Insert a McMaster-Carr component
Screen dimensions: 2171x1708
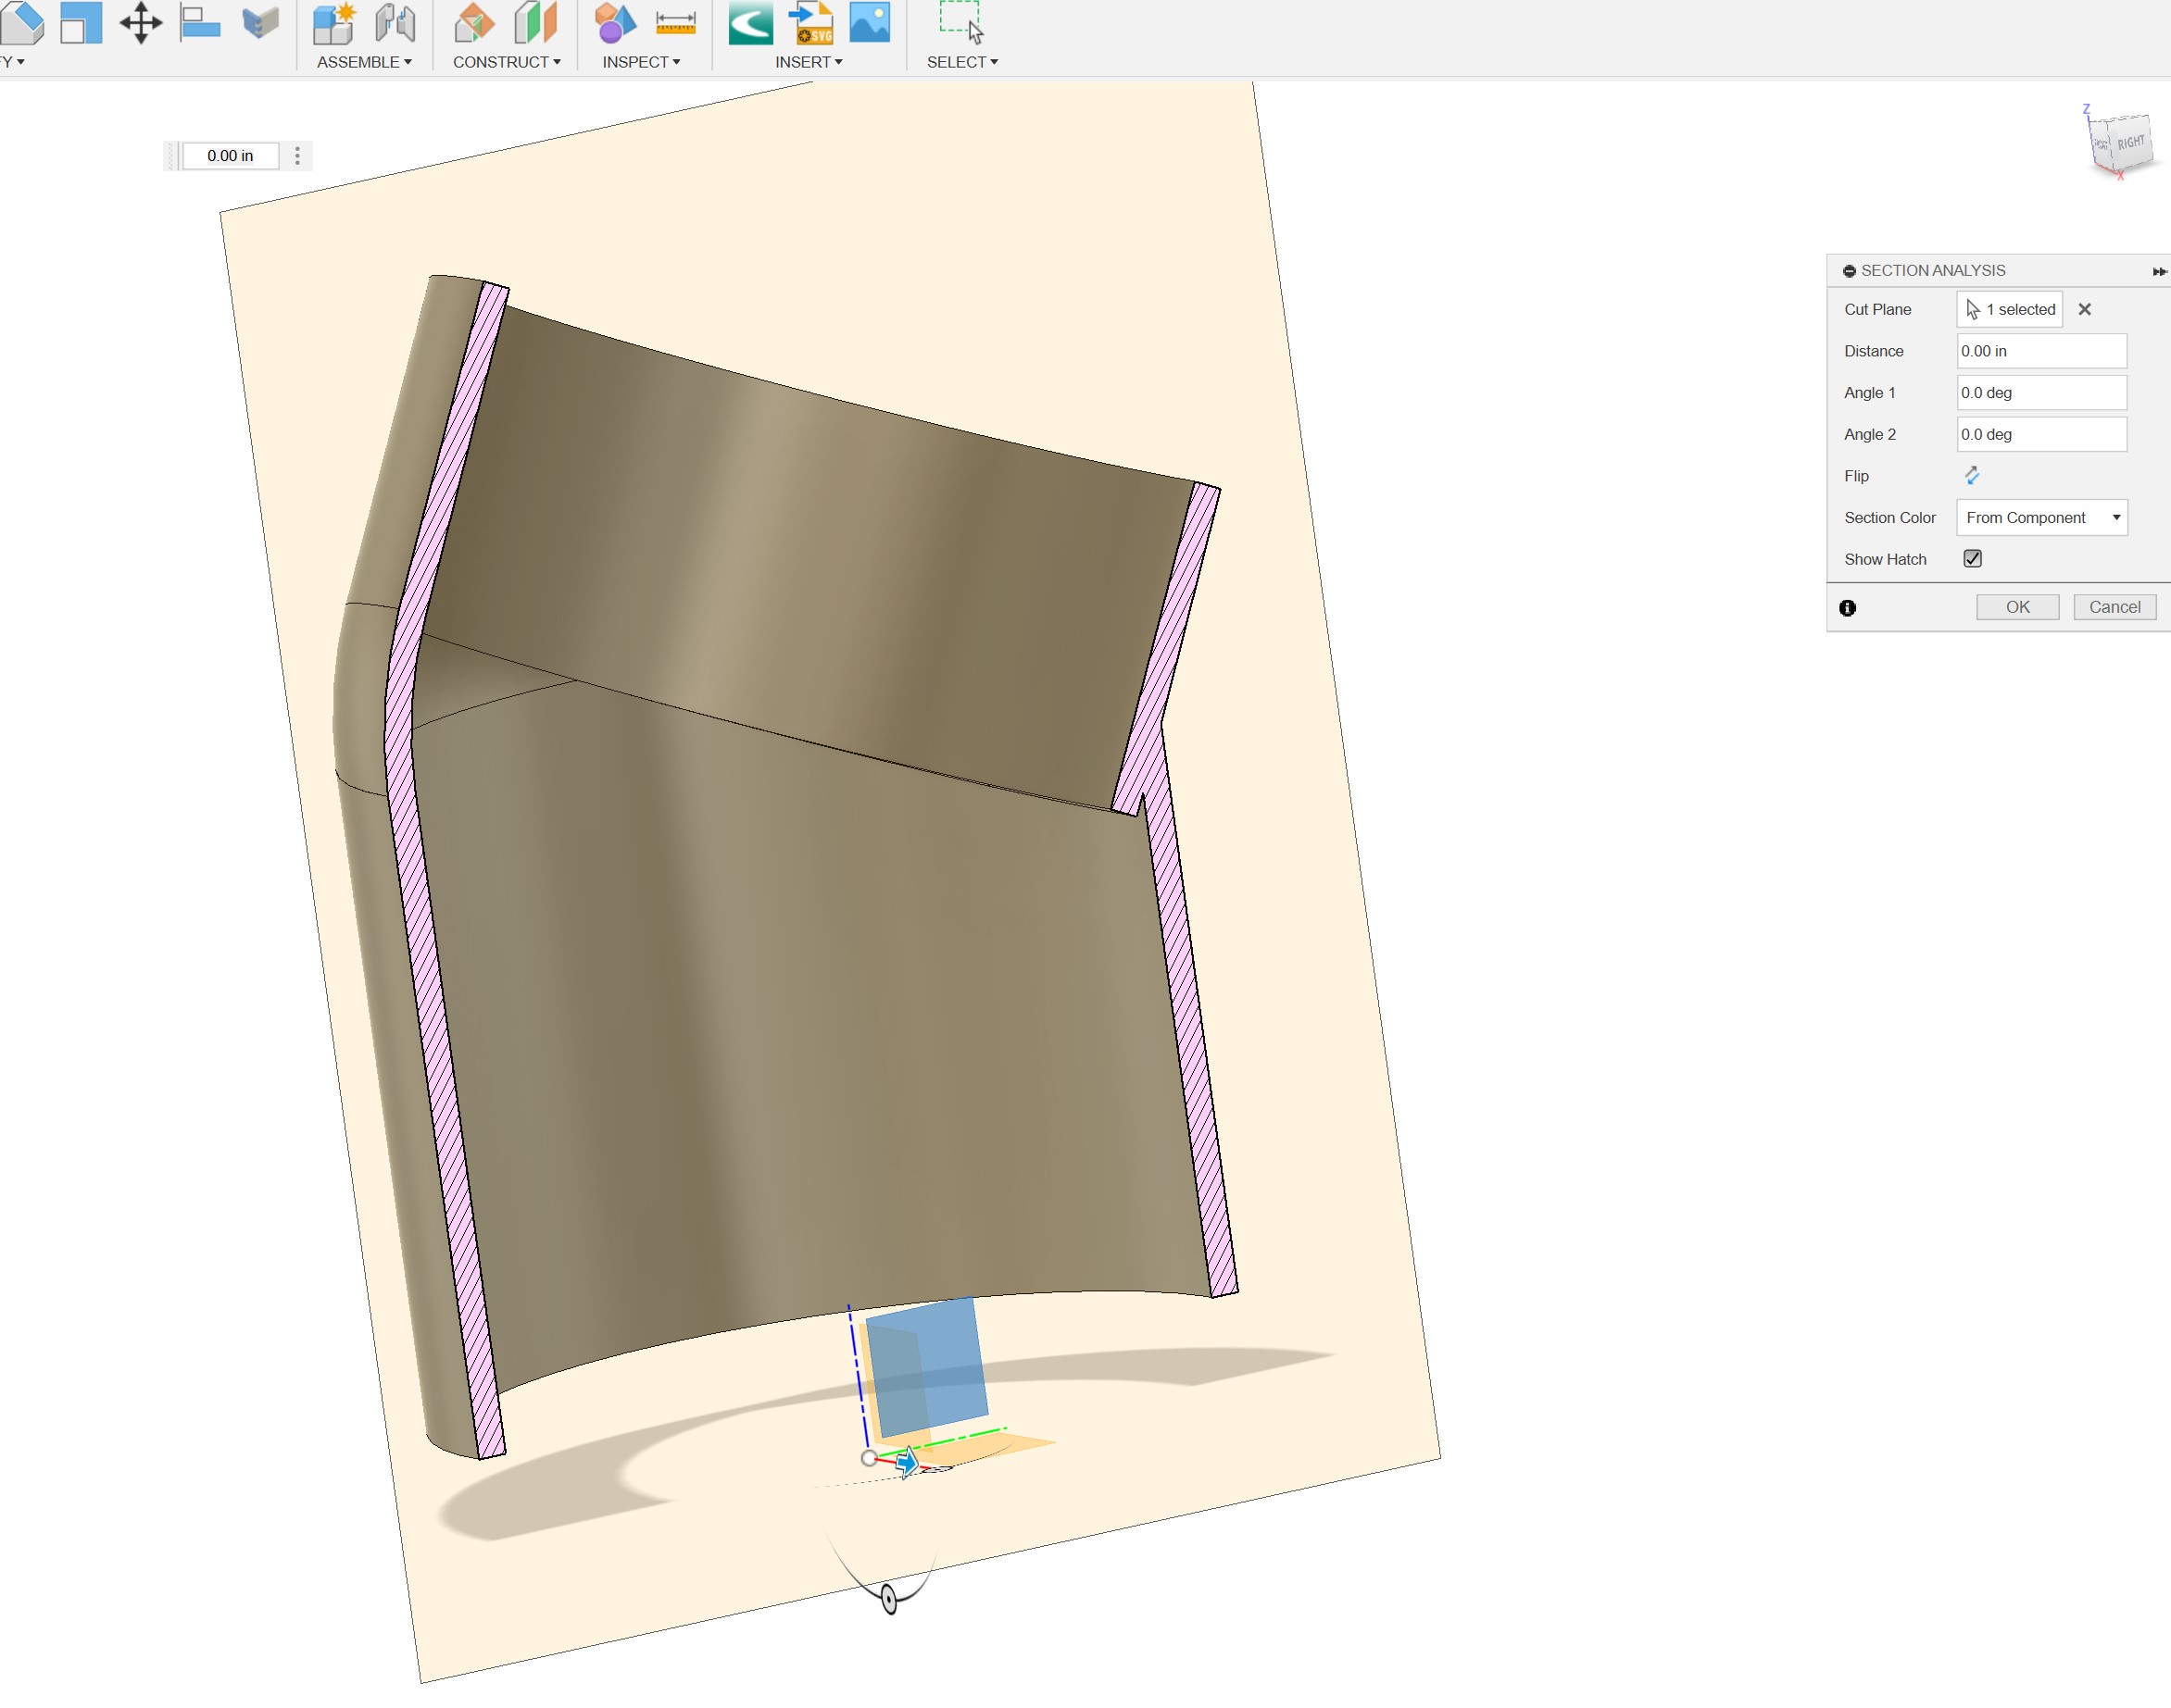pos(750,25)
